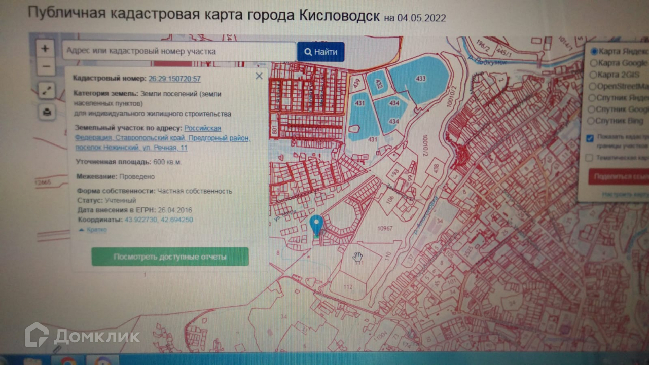Focus the address or cadastral number search field
The image size is (649, 365).
coord(179,51)
